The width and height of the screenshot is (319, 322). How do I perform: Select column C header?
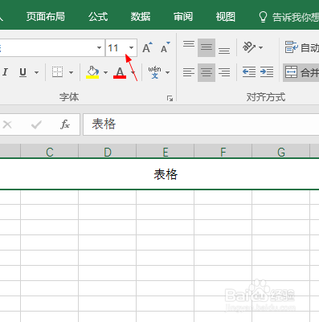(50, 152)
